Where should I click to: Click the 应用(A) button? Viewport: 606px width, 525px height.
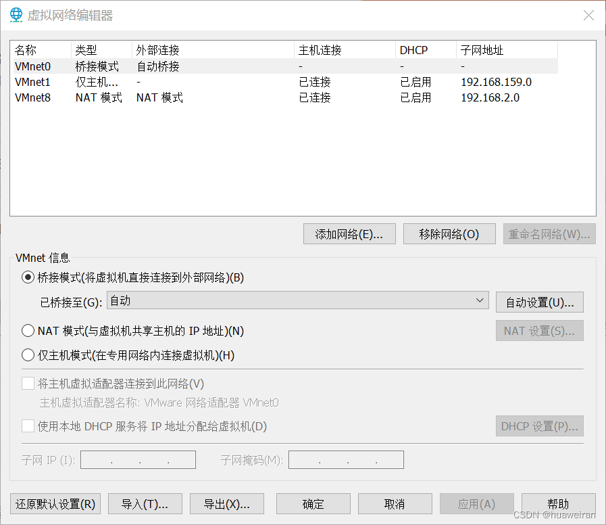(x=476, y=504)
